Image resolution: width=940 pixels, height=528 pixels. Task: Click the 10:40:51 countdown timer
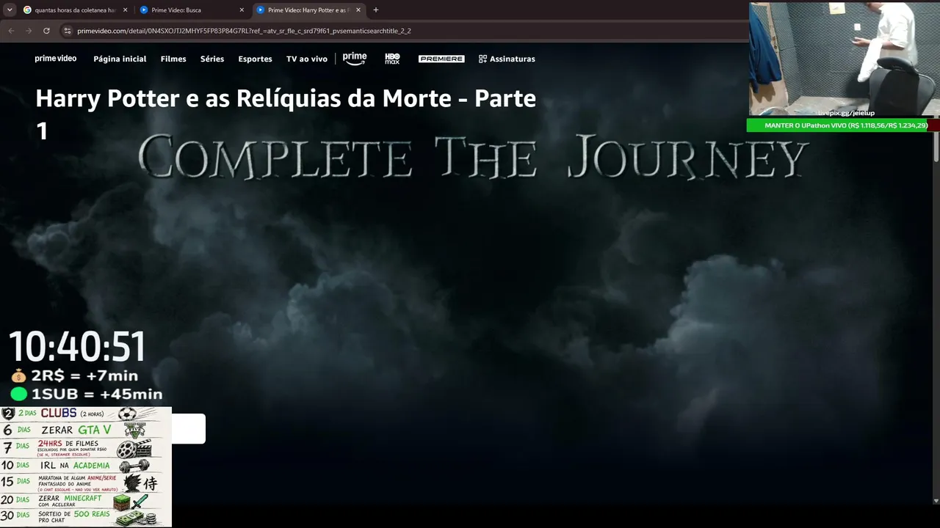point(77,347)
